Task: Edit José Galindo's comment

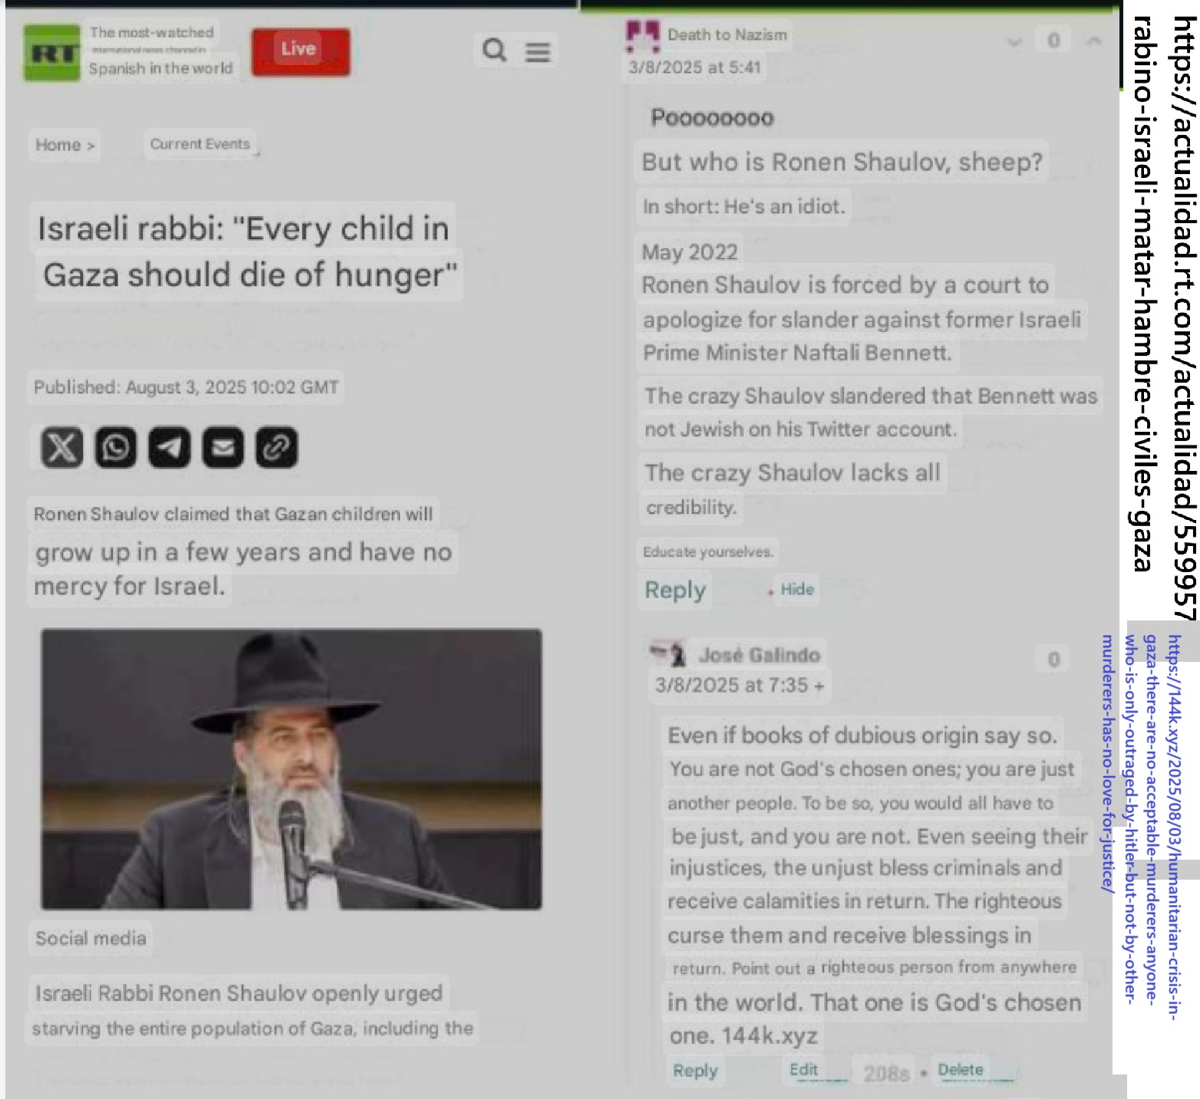Action: coord(803,1070)
